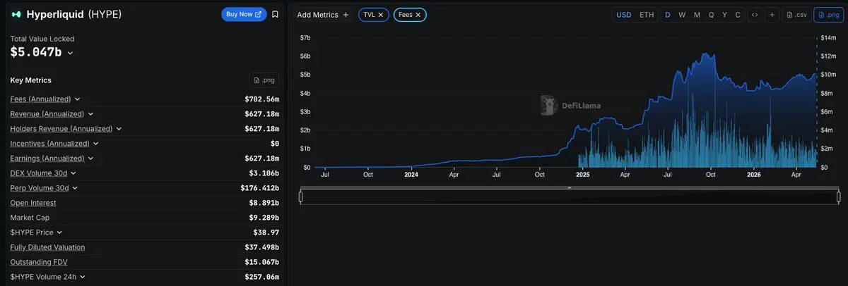848x286 pixels.
Task: Click the left handle of range slider
Action: point(300,197)
